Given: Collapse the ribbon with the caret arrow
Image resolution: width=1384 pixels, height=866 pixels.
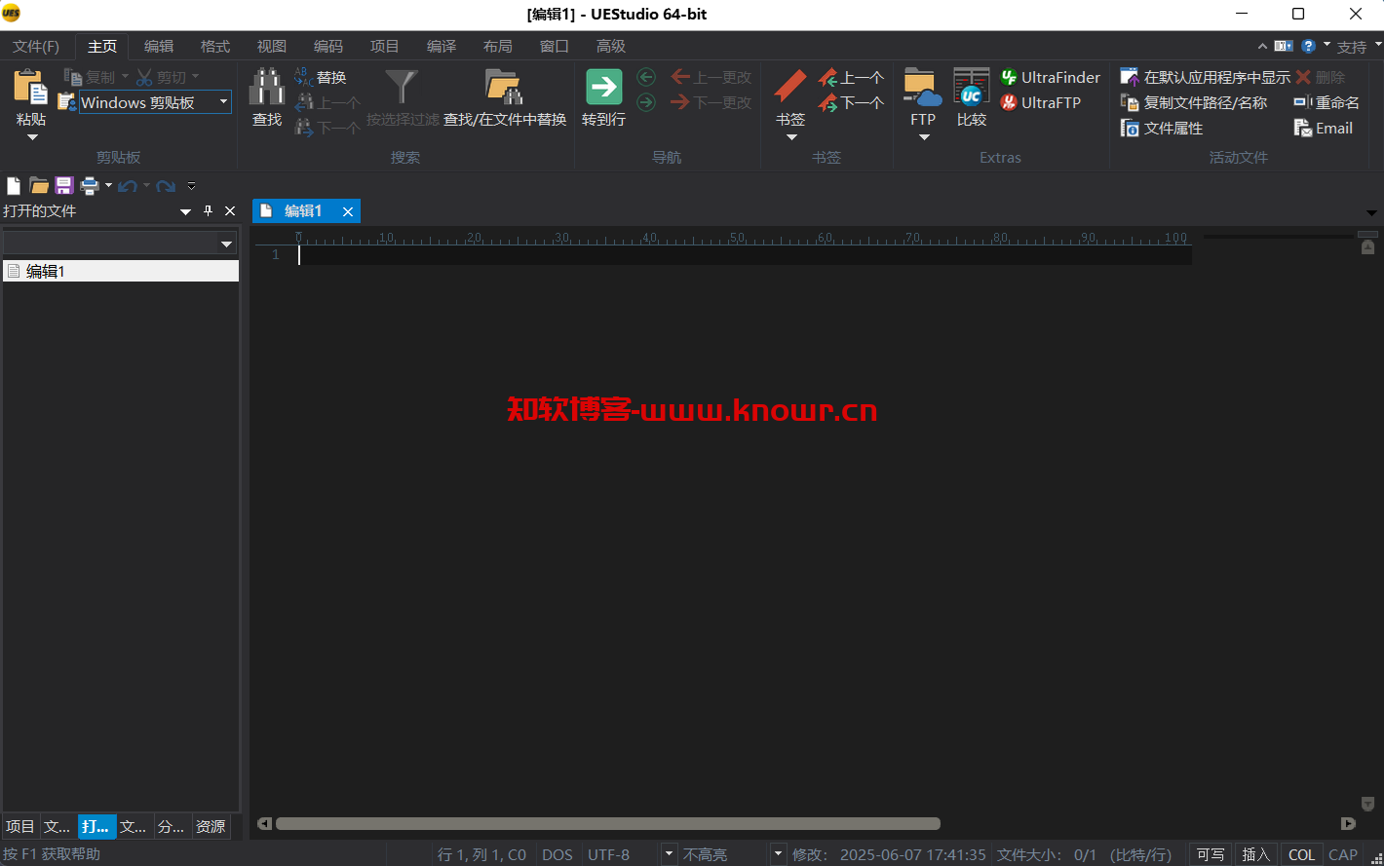Looking at the screenshot, I should point(1262,46).
